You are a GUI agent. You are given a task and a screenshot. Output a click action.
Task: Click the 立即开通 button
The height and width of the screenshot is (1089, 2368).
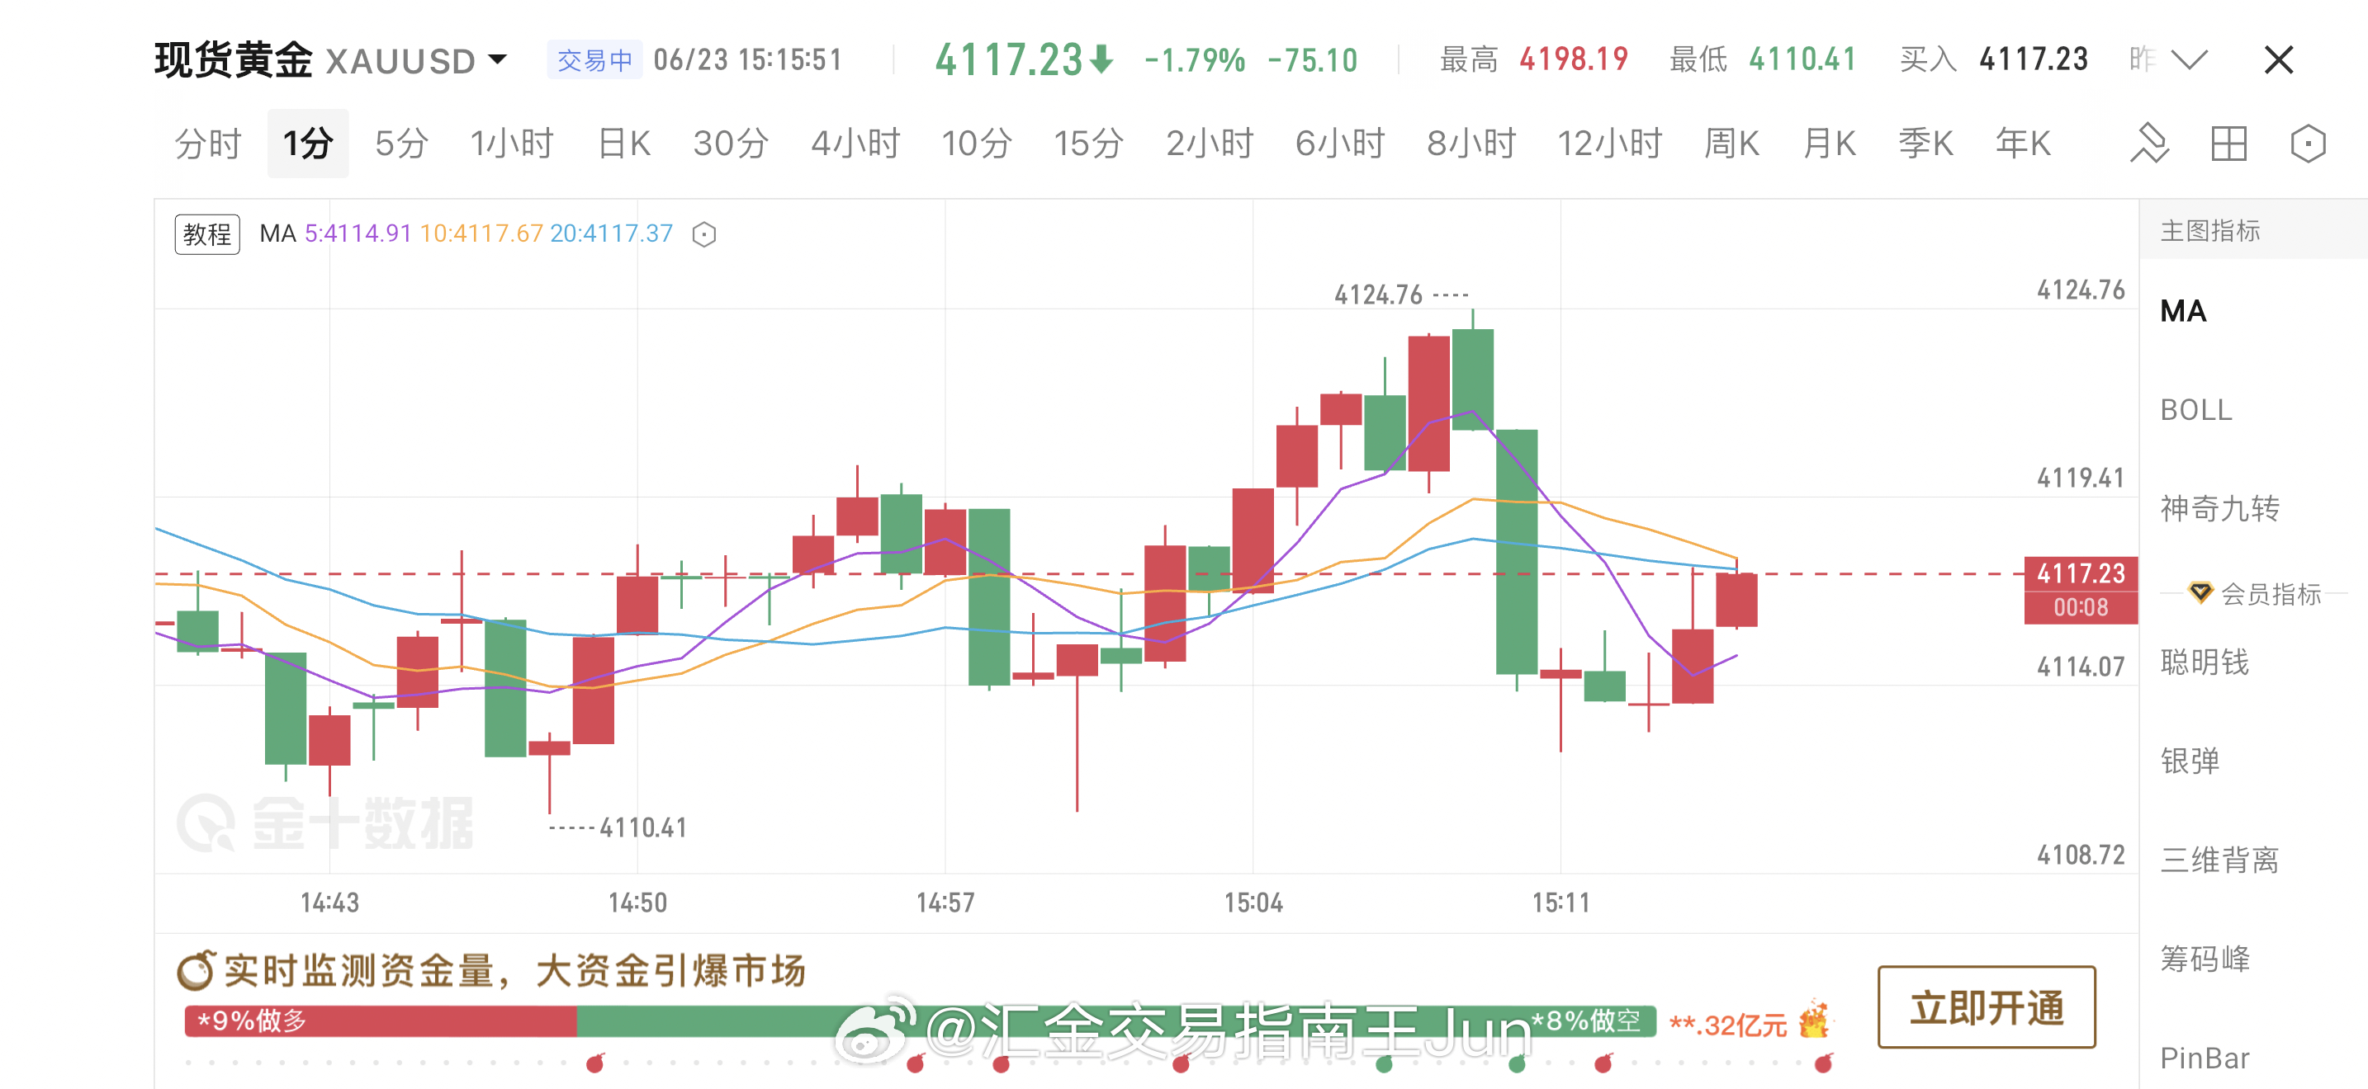[x=1987, y=1007]
